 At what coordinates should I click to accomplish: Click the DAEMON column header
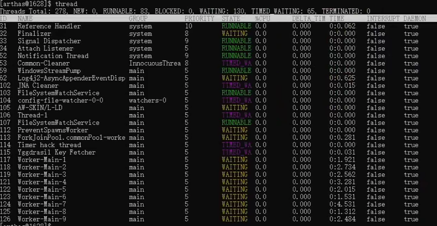[415, 19]
